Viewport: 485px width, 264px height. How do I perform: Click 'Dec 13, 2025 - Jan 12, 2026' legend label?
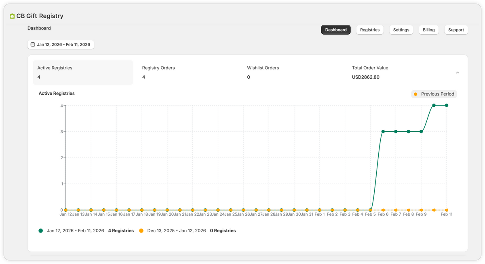tap(177, 231)
